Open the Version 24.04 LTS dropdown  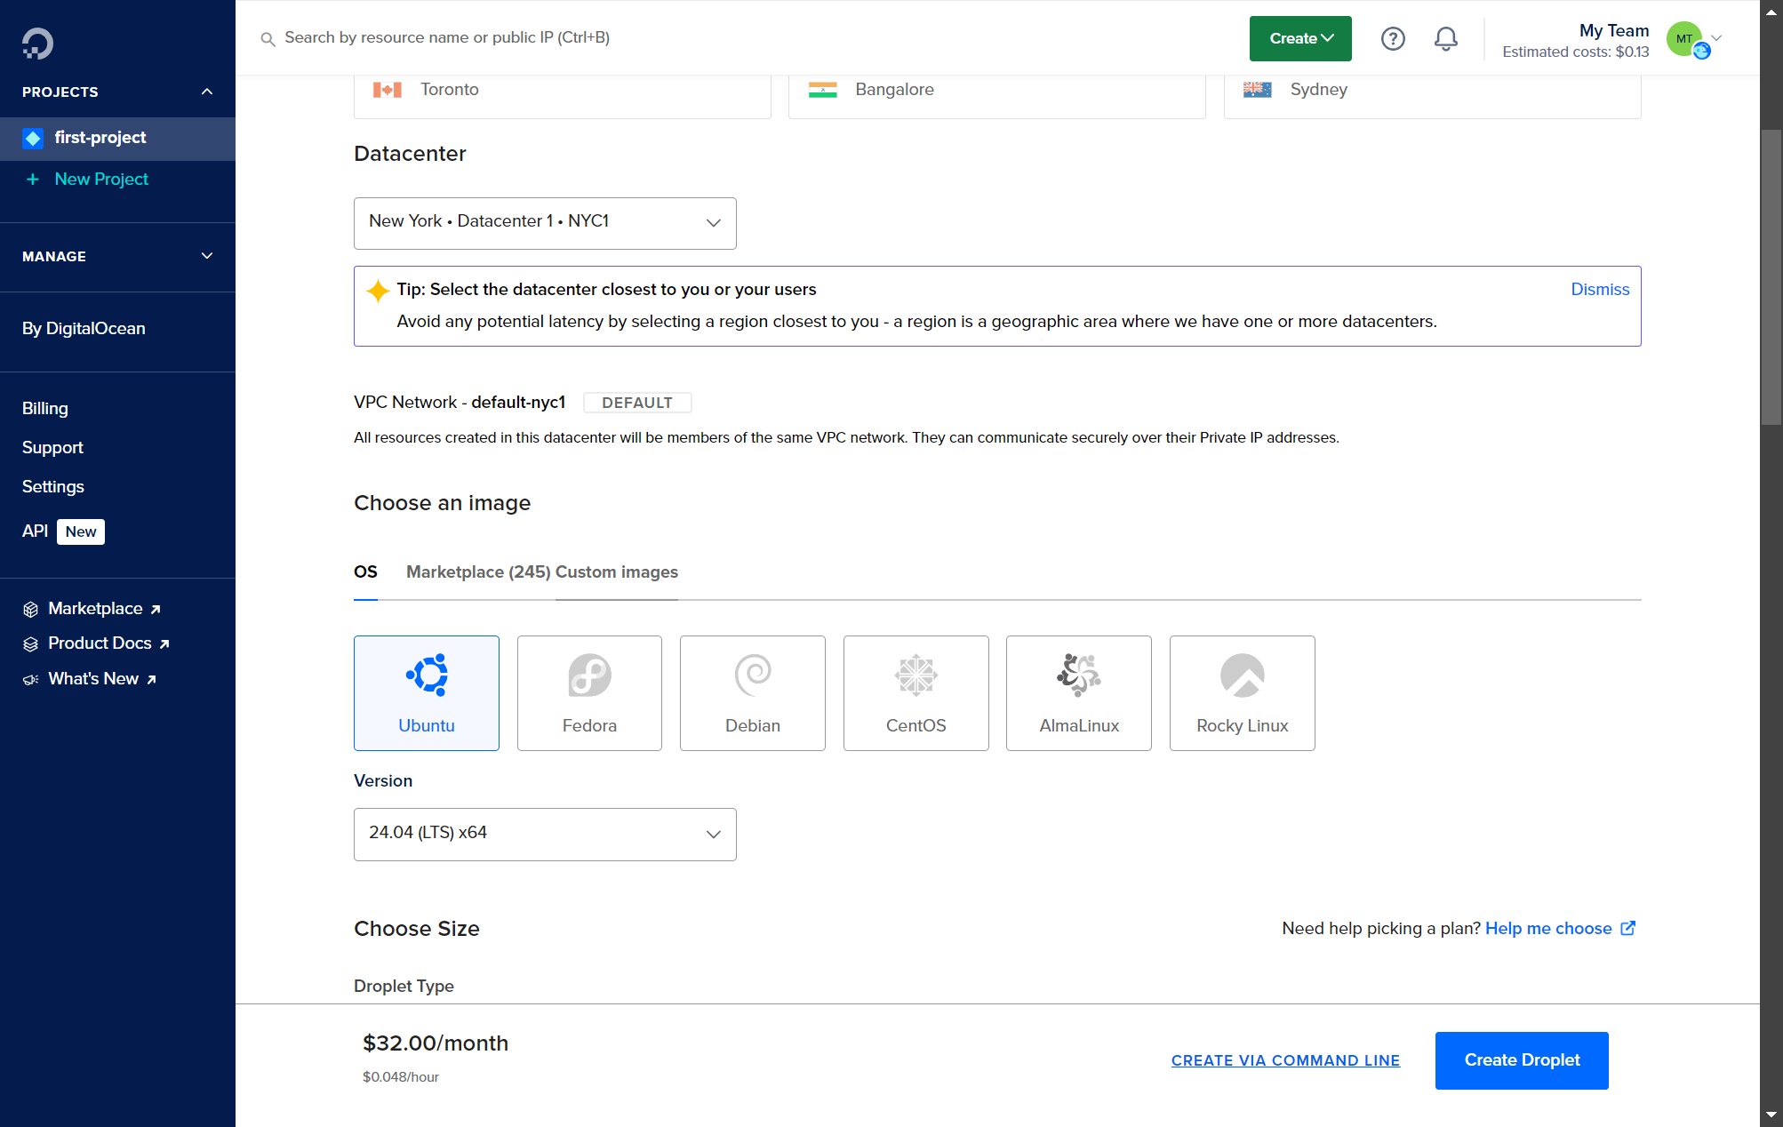pos(545,835)
